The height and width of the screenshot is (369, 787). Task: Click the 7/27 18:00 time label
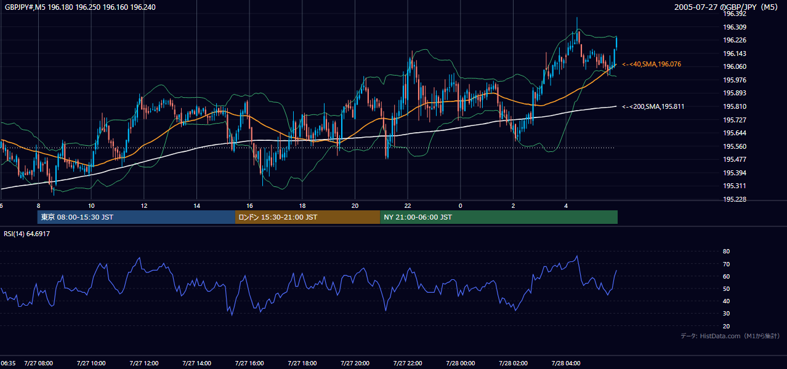tap(302, 363)
